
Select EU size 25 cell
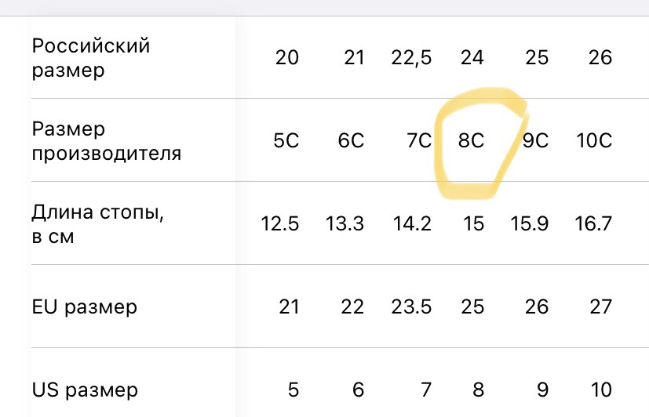[x=472, y=306]
